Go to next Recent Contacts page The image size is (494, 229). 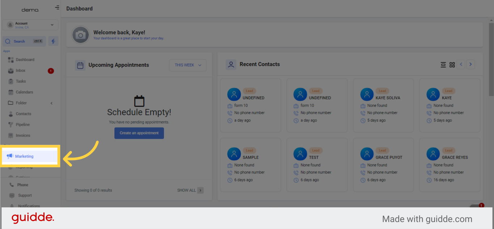(470, 64)
